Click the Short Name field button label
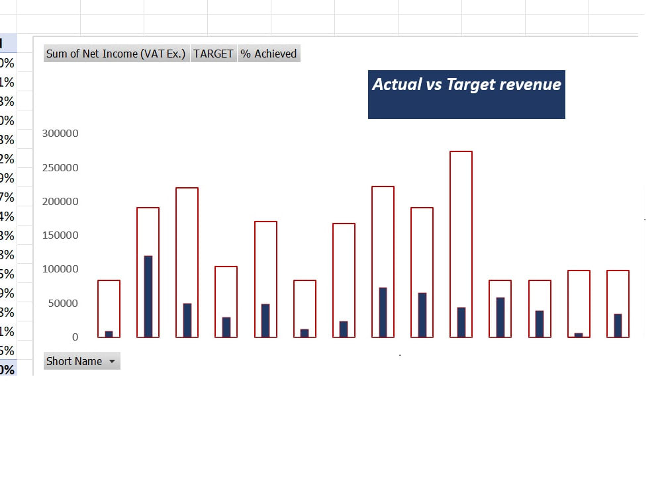 (73, 361)
